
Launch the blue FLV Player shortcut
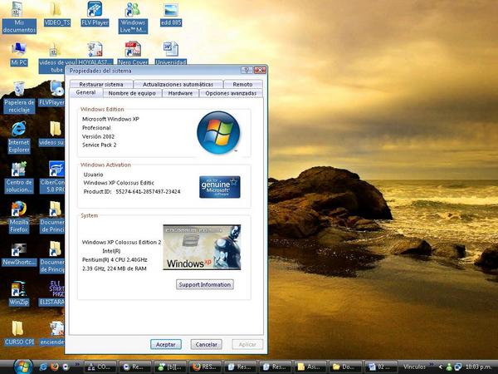tap(95, 14)
